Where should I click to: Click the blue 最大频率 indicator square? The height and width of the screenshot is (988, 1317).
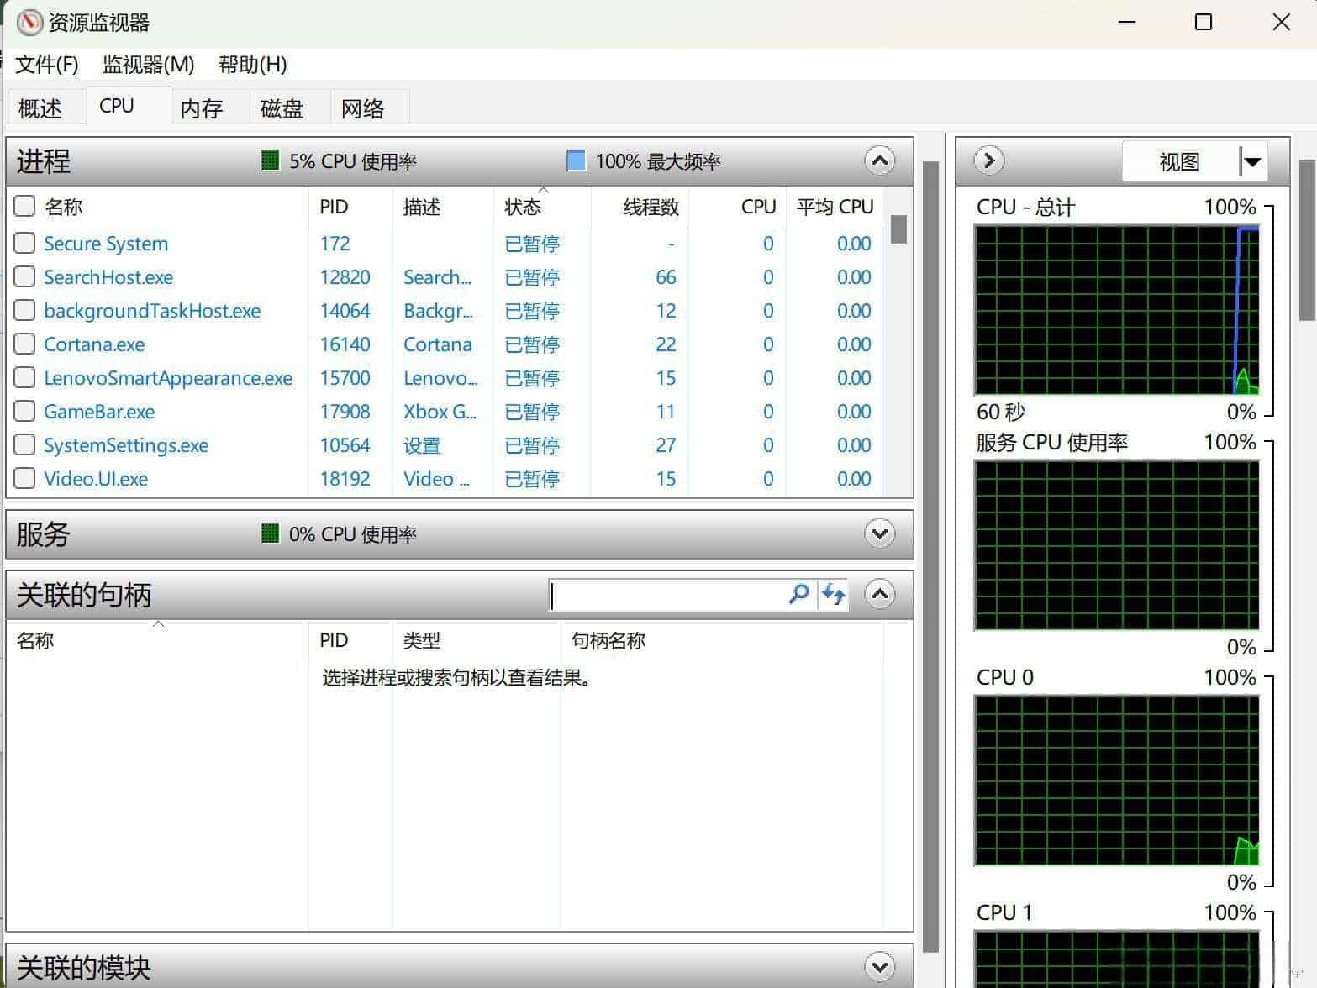point(576,160)
